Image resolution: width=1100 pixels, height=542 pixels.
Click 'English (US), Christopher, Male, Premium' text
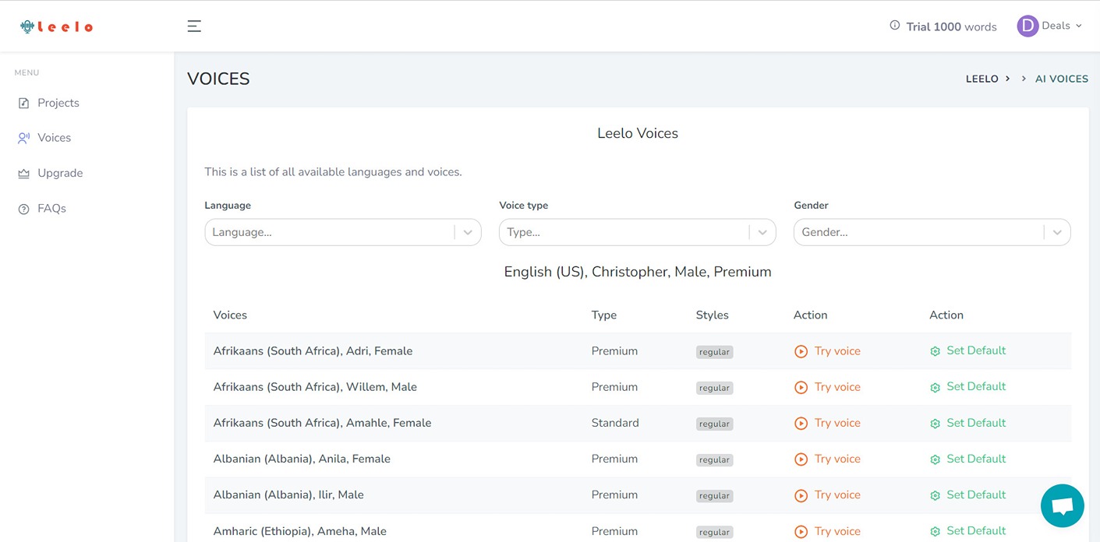638,272
